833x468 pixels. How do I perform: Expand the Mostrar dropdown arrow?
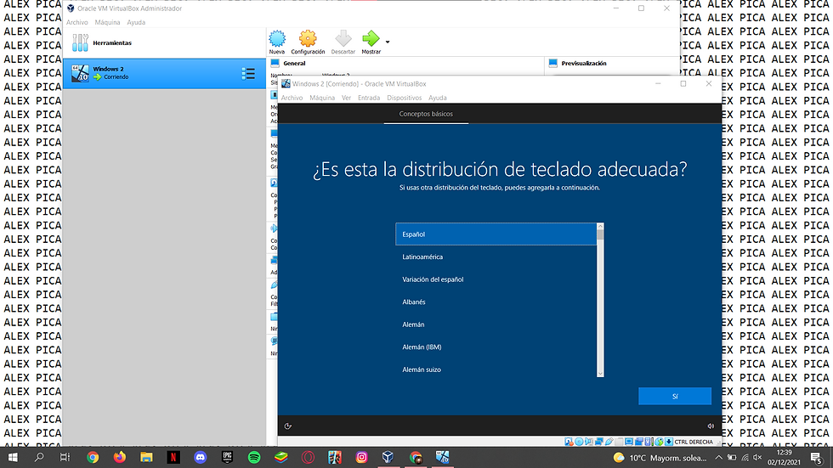[388, 42]
